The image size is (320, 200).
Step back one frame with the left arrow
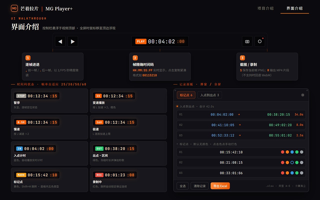60,41
